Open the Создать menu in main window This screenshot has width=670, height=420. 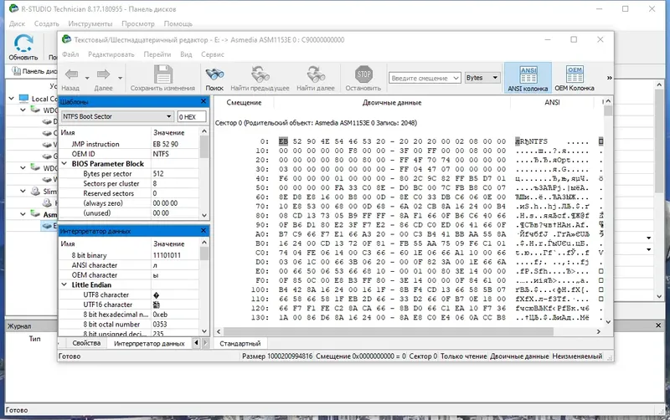[x=47, y=23]
